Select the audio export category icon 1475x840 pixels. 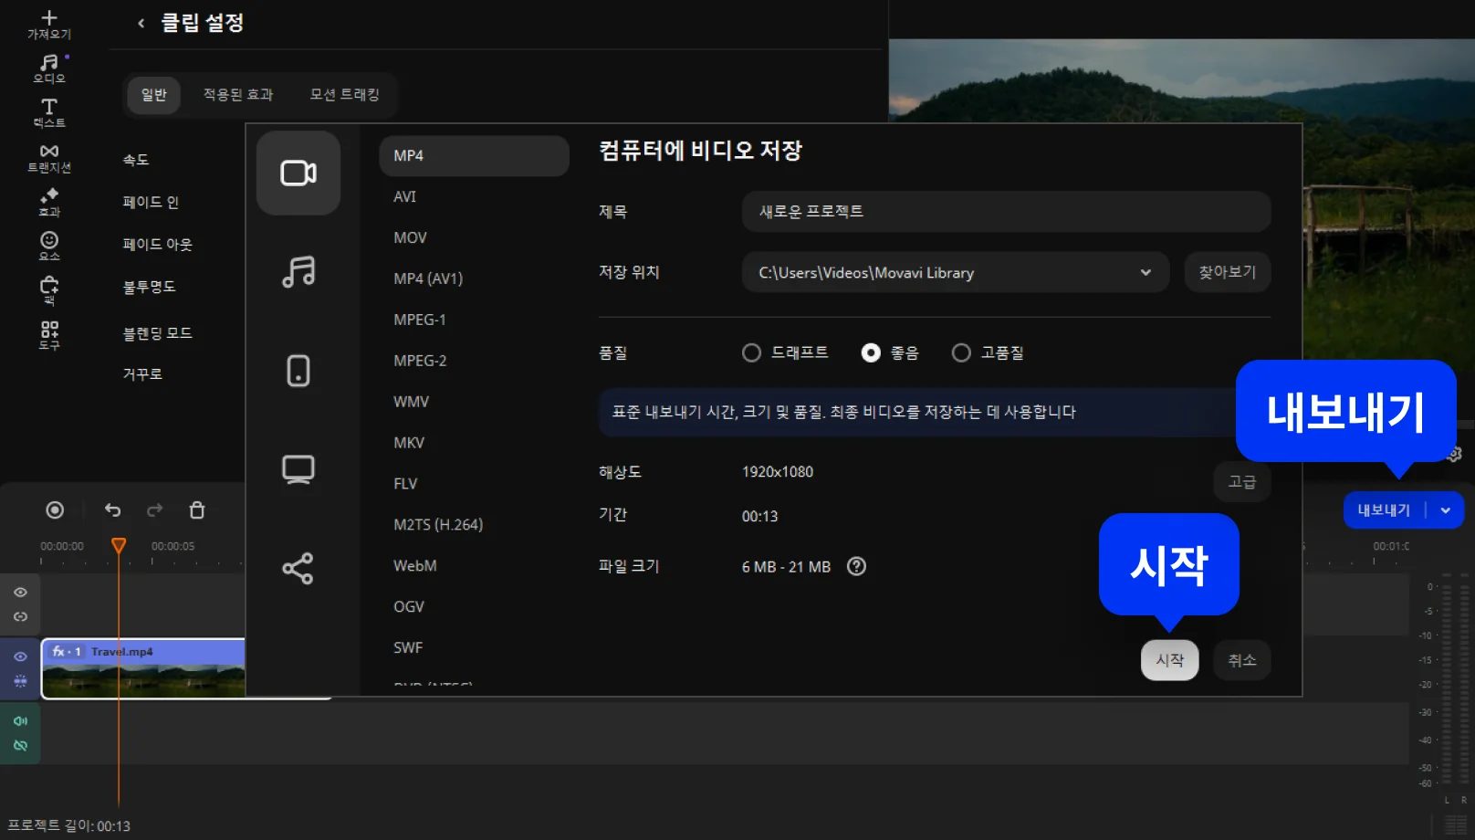(298, 272)
